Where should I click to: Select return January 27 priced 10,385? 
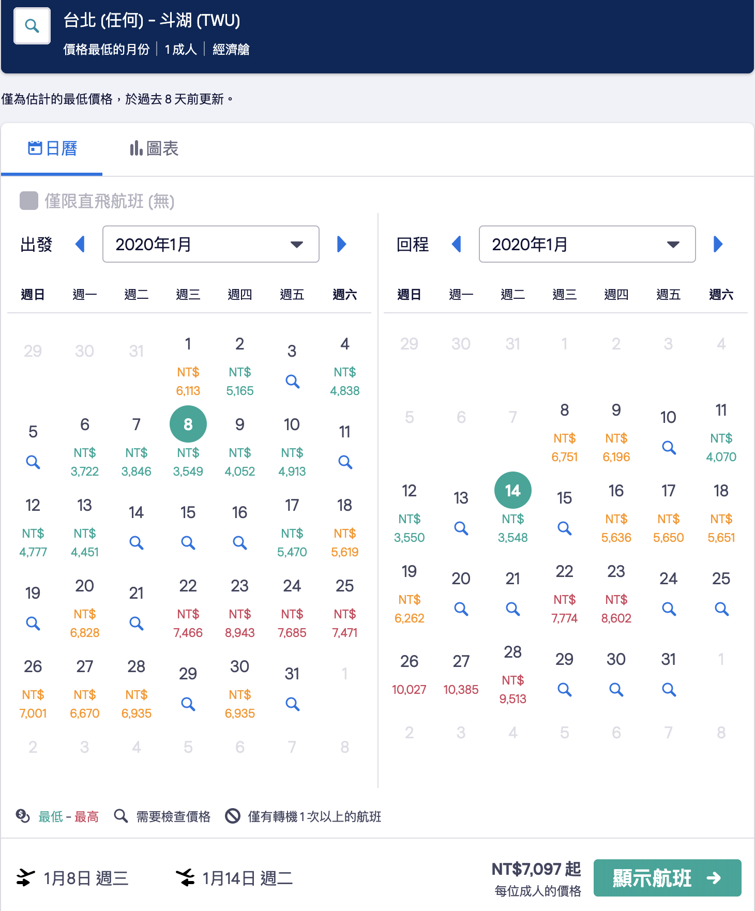pyautogui.click(x=461, y=675)
